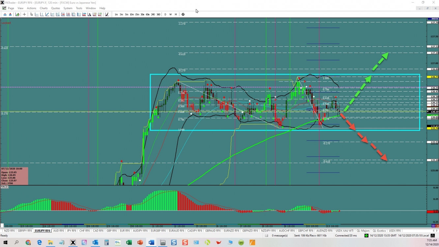
Task: Switch to the GBPJPY RF6 tab
Action: coord(25,231)
